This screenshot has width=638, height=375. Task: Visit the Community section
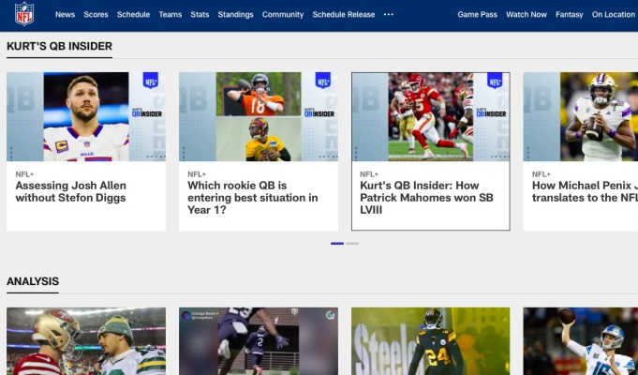(283, 15)
